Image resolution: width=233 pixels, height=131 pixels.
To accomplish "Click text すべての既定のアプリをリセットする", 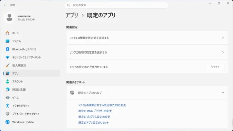I will point(88,67).
